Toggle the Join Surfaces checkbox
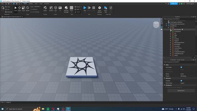The image size is (197, 111). tap(31, 12)
